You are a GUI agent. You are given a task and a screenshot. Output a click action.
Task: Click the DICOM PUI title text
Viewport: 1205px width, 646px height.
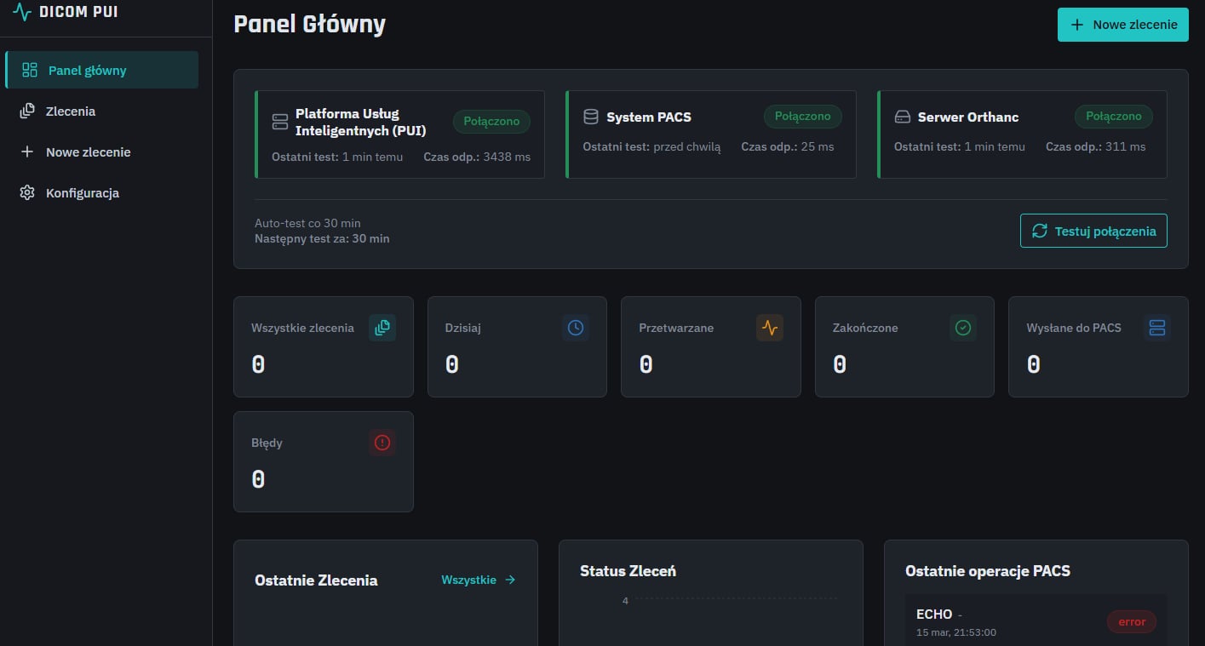tap(78, 12)
